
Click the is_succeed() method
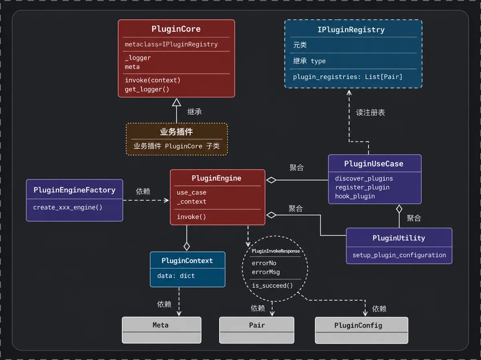(x=272, y=286)
